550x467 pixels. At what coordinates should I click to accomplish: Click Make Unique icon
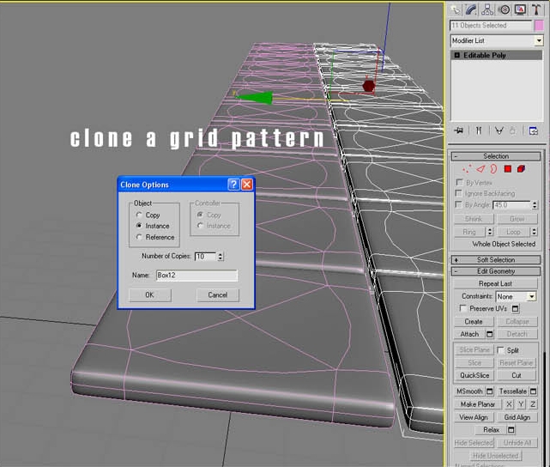click(499, 130)
